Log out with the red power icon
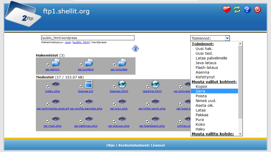This screenshot has height=152, width=271. click(x=258, y=9)
